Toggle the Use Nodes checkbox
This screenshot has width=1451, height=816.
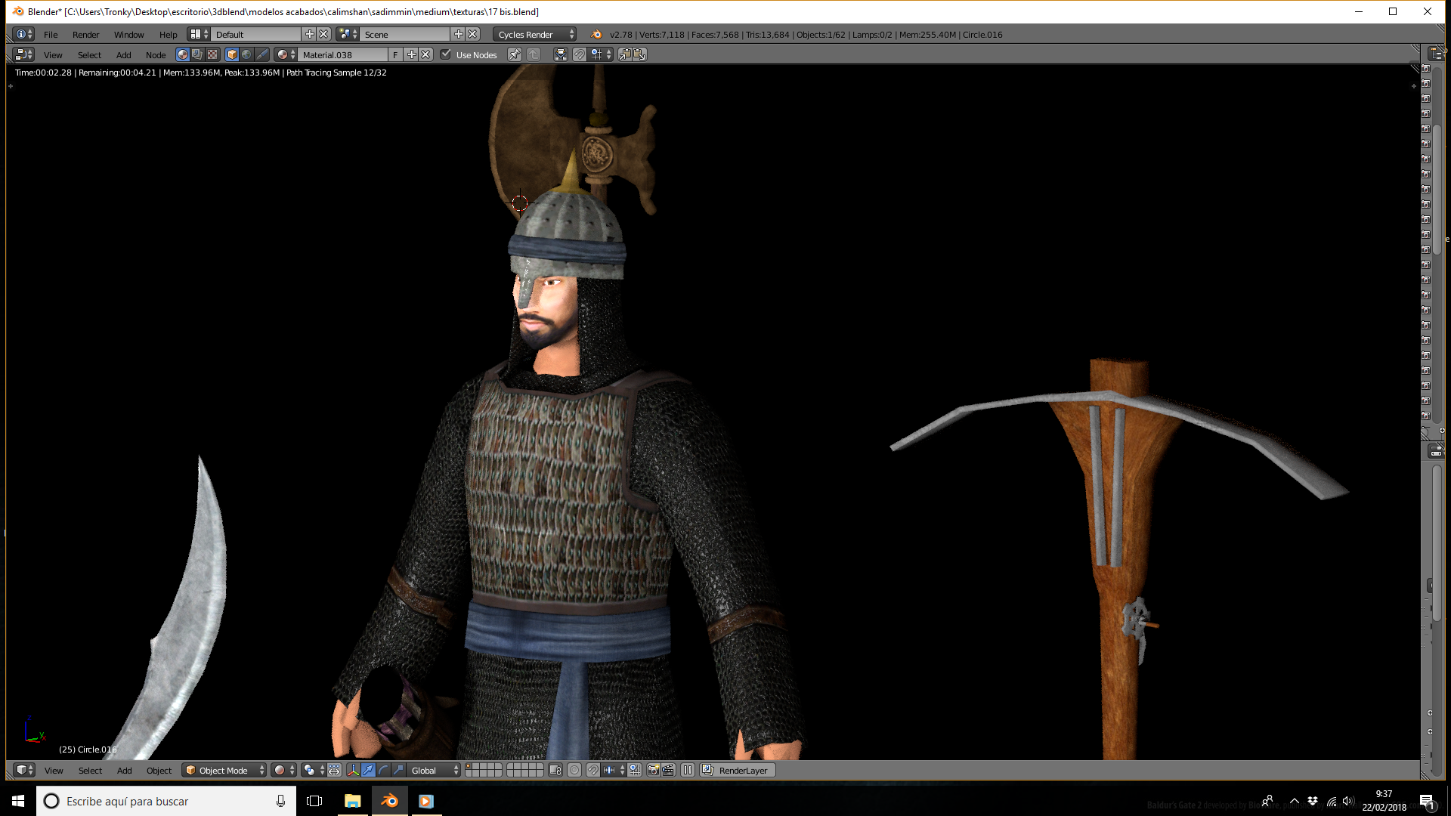pos(446,54)
